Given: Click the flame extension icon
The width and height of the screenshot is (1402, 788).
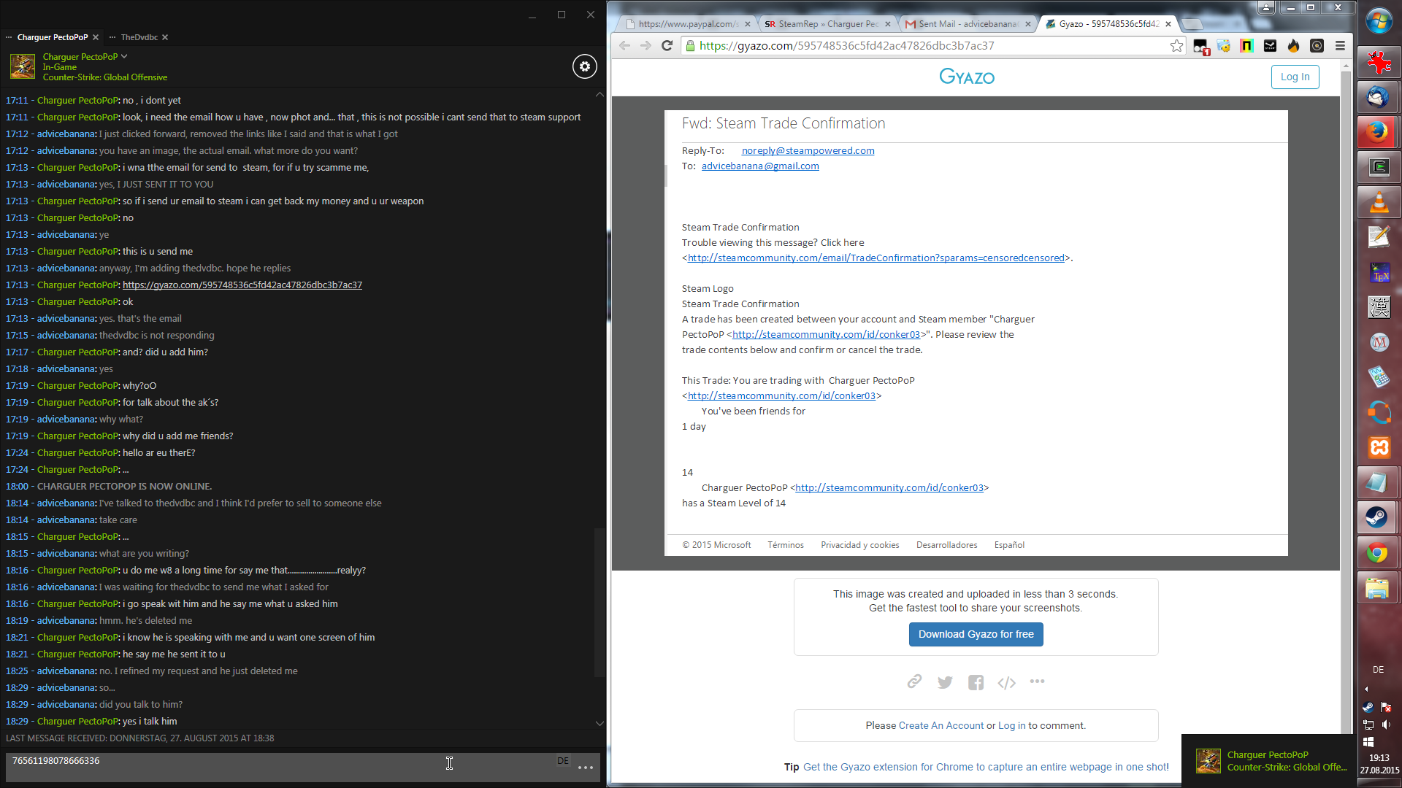Looking at the screenshot, I should tap(1293, 46).
